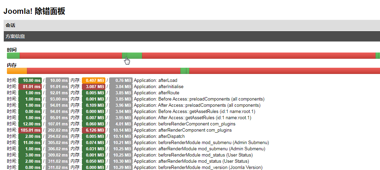
Task: Click the 0.76 MB total memory badge
Action: [121, 80]
